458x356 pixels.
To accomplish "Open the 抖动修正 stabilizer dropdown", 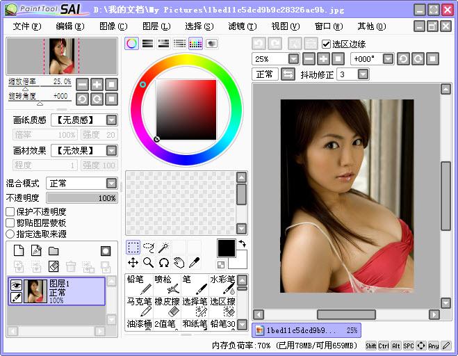I will (x=363, y=74).
